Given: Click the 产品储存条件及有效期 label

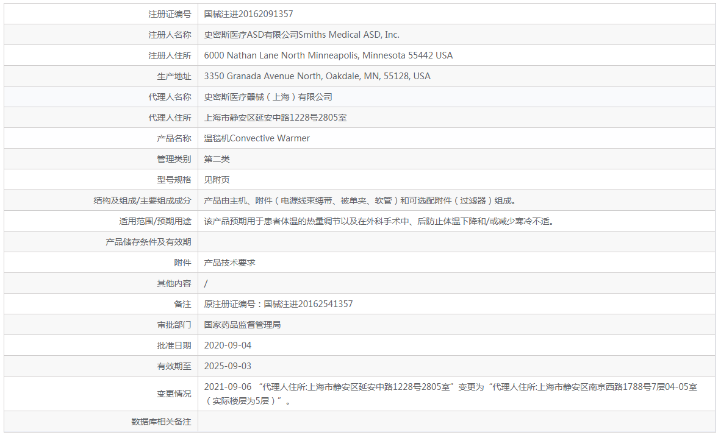Looking at the screenshot, I should point(148,242).
